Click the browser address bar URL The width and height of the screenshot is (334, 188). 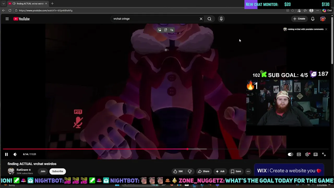[46, 10]
